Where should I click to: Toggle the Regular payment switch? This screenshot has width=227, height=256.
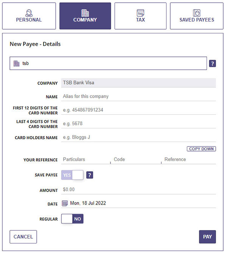pos(72,219)
